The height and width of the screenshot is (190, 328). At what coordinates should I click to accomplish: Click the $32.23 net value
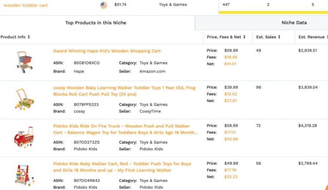(x=231, y=177)
